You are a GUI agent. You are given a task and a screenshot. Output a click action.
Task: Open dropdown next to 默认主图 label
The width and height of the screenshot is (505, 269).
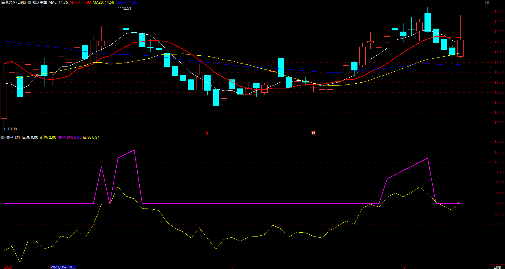coord(29,2)
